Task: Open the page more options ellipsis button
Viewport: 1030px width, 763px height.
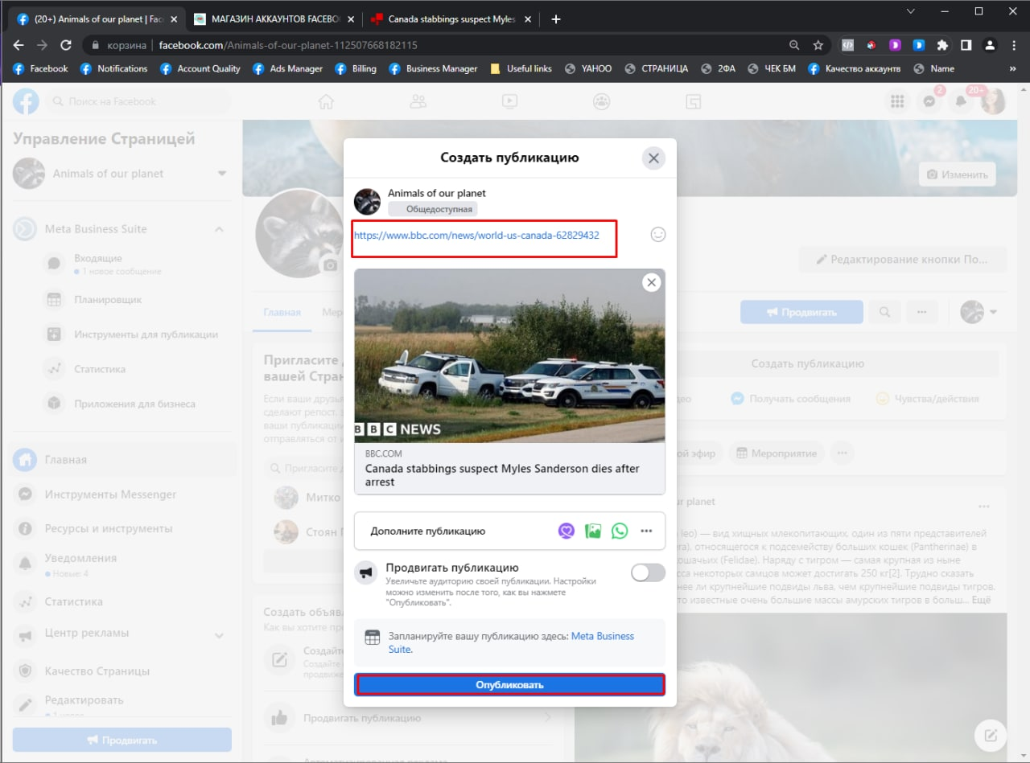Action: 922,312
